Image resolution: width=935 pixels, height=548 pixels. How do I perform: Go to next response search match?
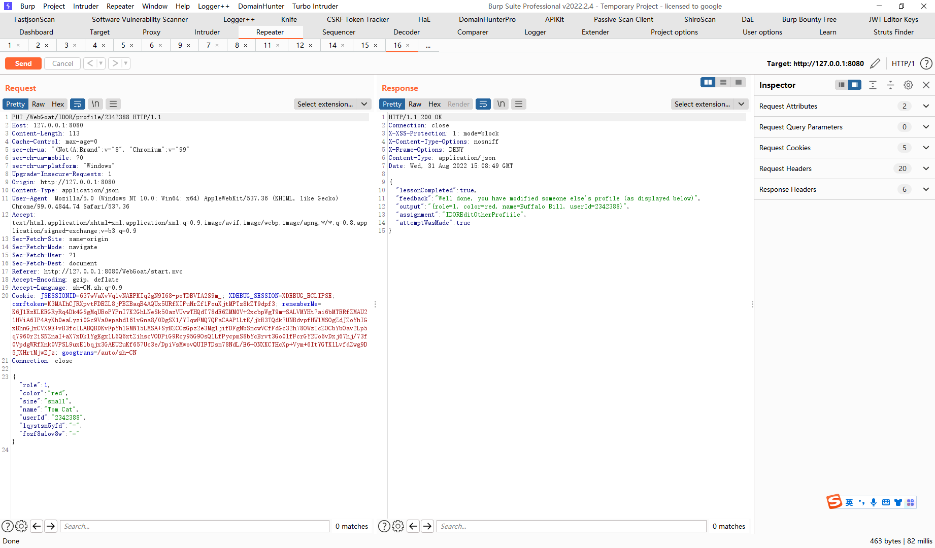[x=427, y=526]
